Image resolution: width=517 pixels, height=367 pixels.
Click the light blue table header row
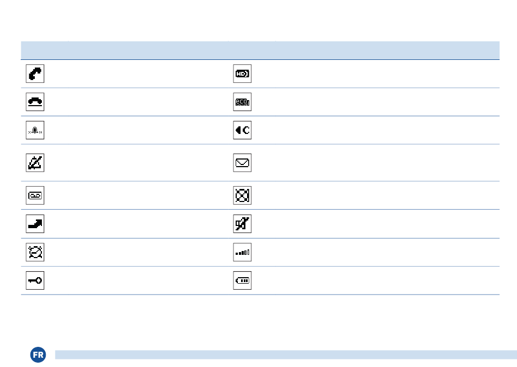point(260,51)
